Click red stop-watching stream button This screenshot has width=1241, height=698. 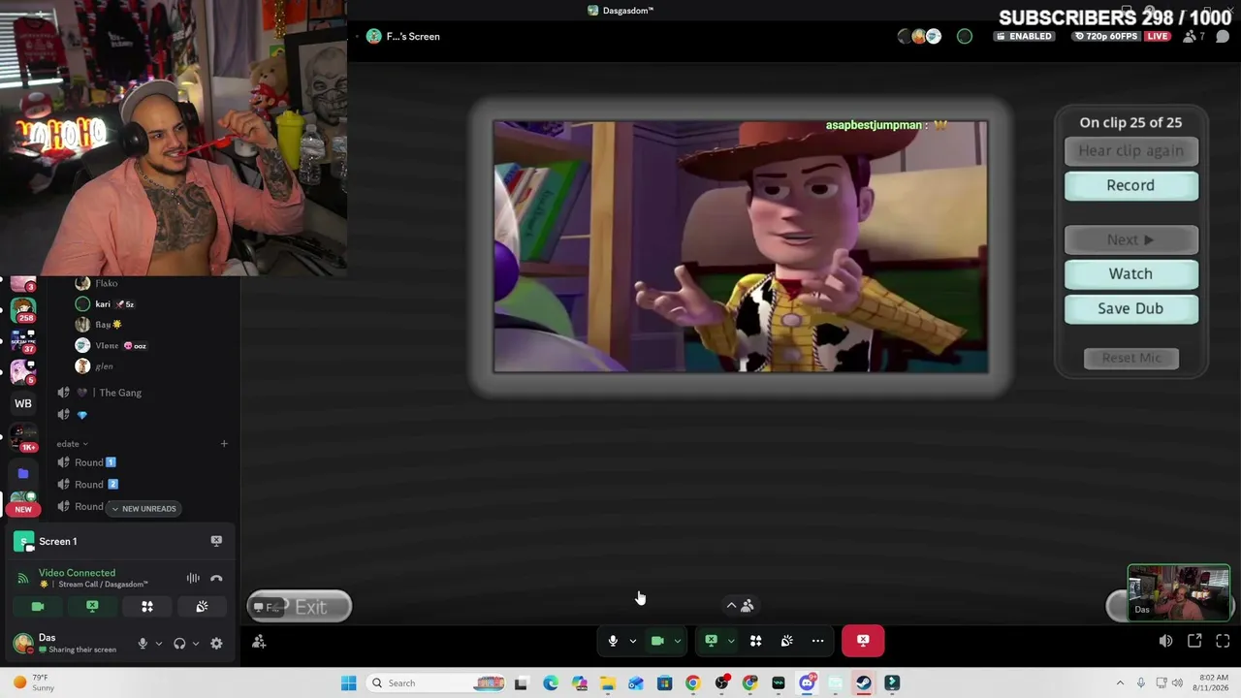pyautogui.click(x=863, y=641)
